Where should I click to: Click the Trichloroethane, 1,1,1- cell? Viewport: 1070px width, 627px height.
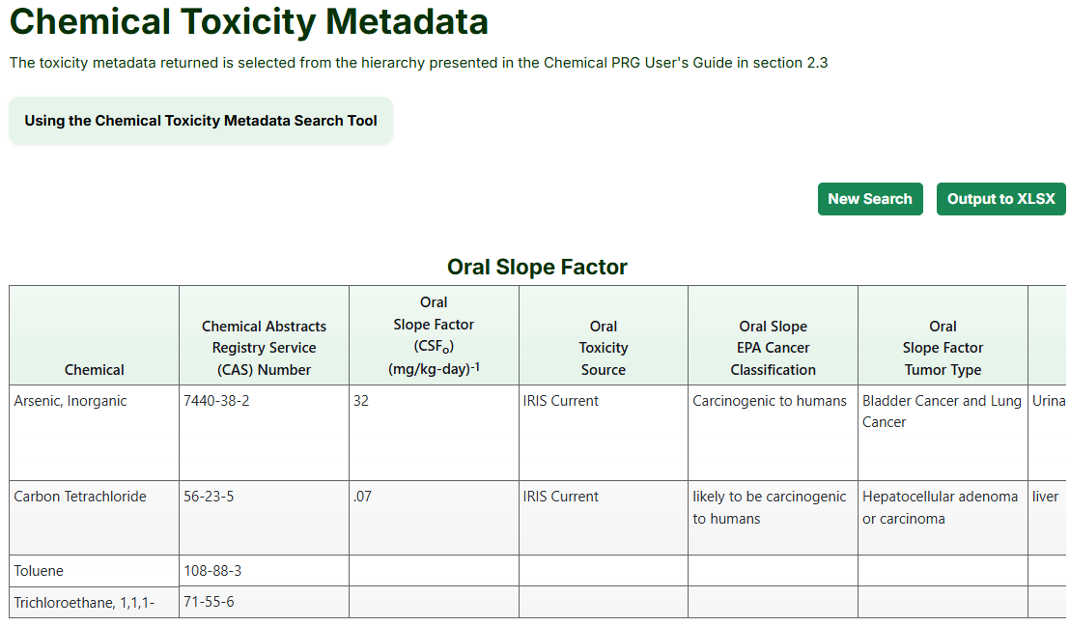84,603
